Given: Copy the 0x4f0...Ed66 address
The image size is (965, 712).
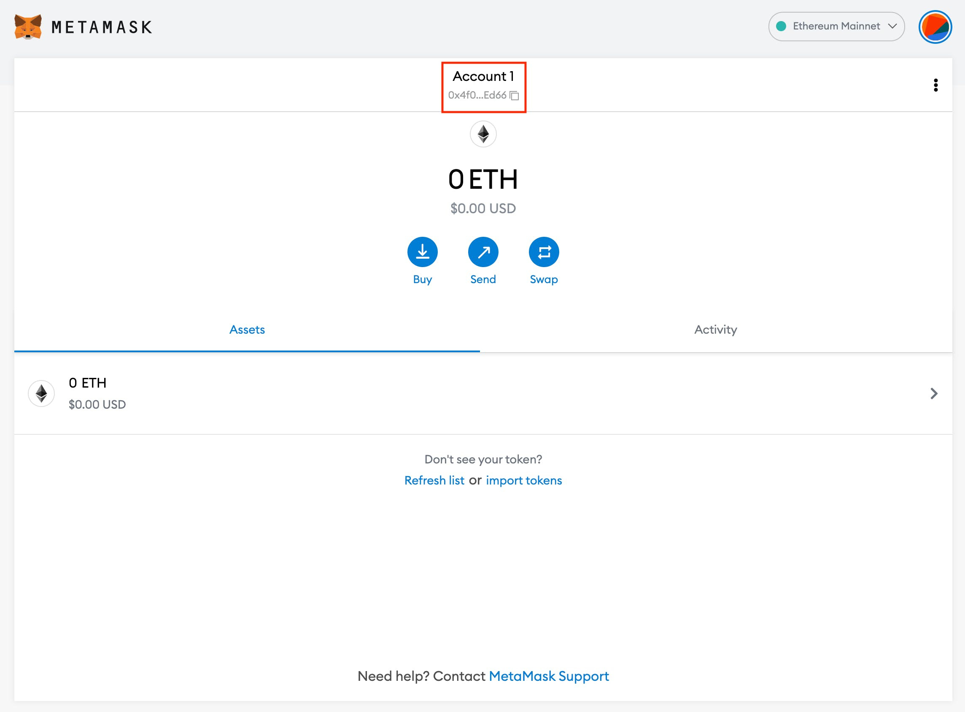Looking at the screenshot, I should [514, 95].
